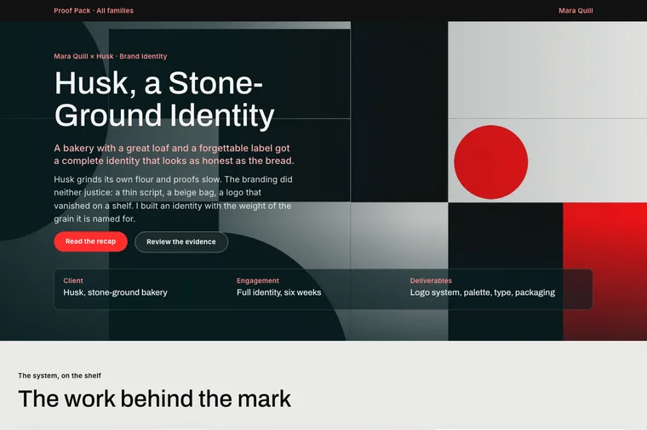
Task: Click the pink bakery tagline paragraph
Action: (x=174, y=155)
